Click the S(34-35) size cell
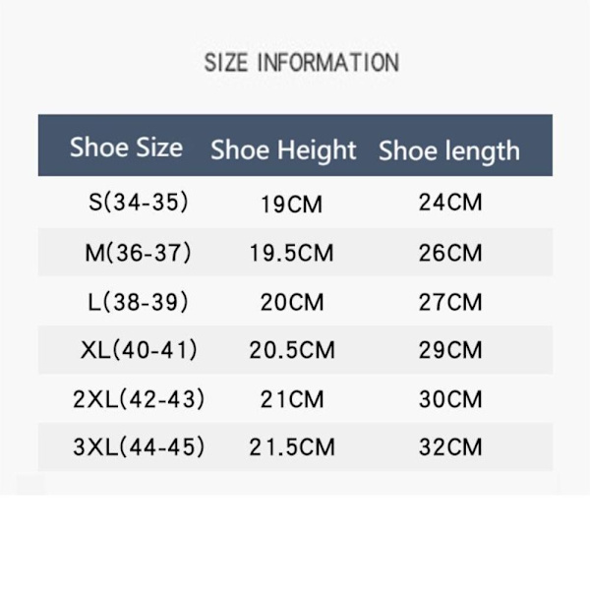 tap(138, 204)
